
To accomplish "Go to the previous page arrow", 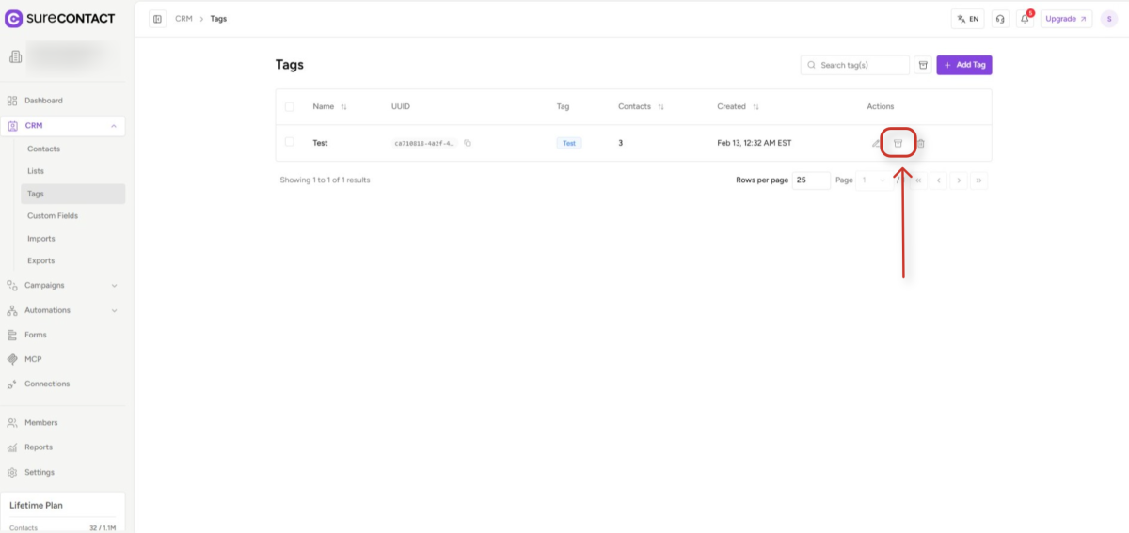I will point(938,180).
